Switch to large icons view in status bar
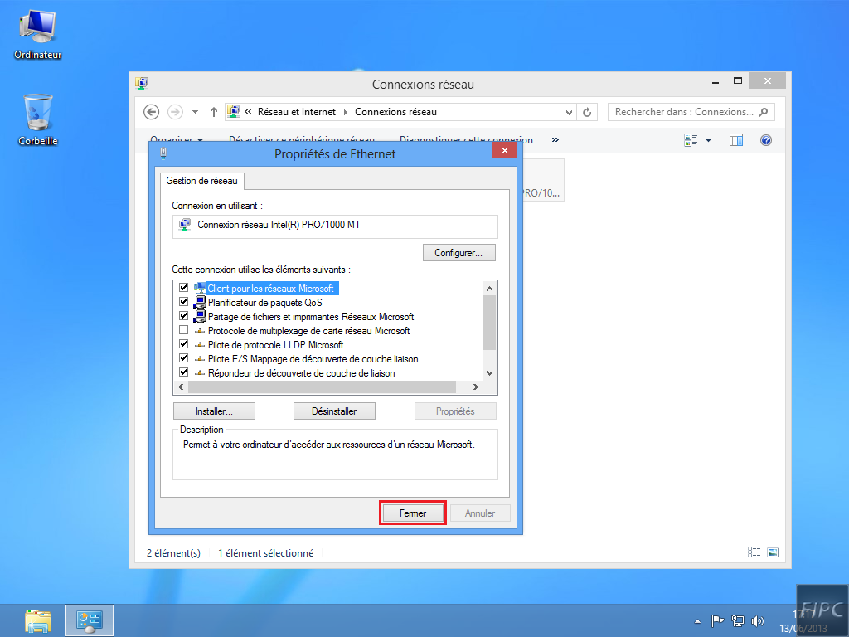Screen dimensions: 849x637 coord(773,552)
